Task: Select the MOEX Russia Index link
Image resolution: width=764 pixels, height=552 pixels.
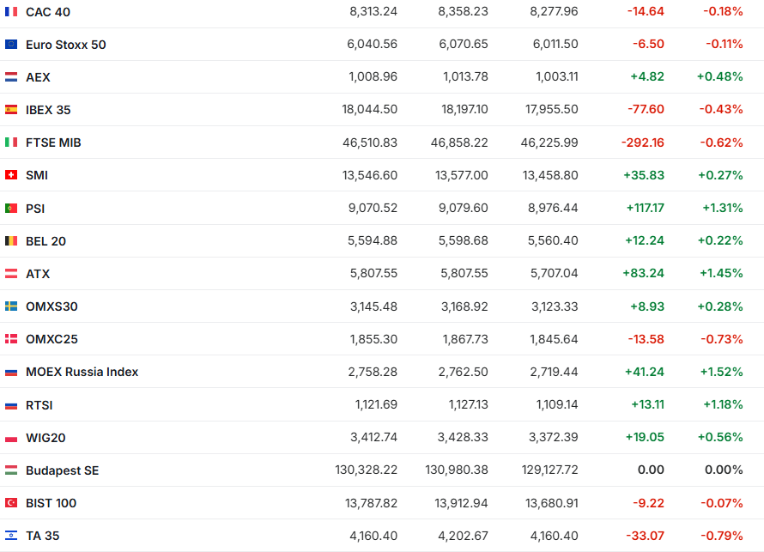Action: point(82,372)
